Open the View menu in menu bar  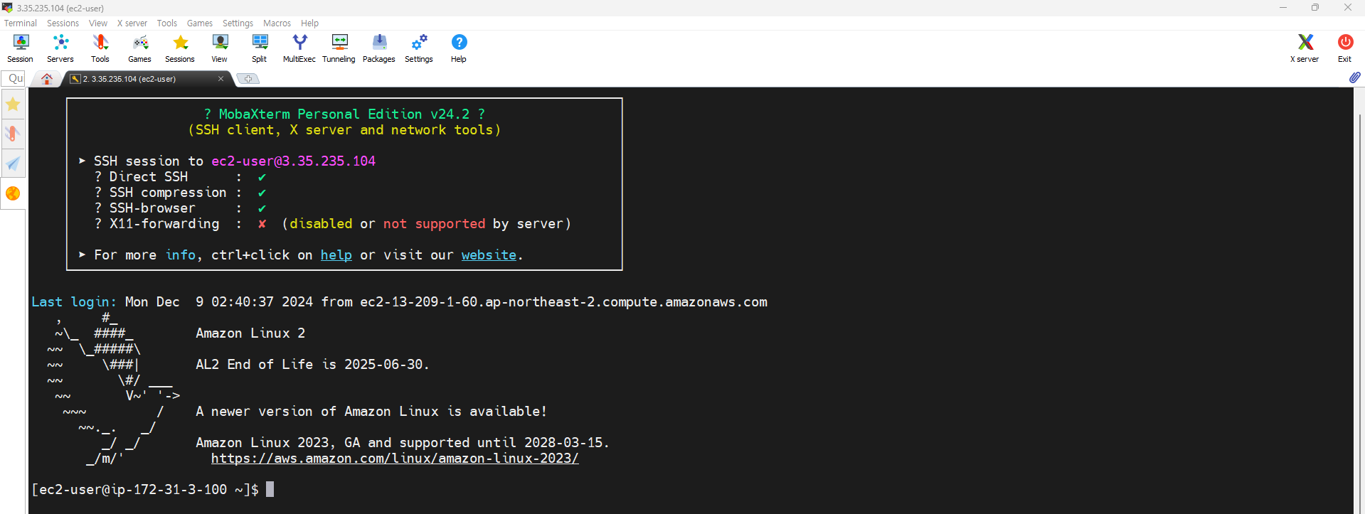[98, 23]
